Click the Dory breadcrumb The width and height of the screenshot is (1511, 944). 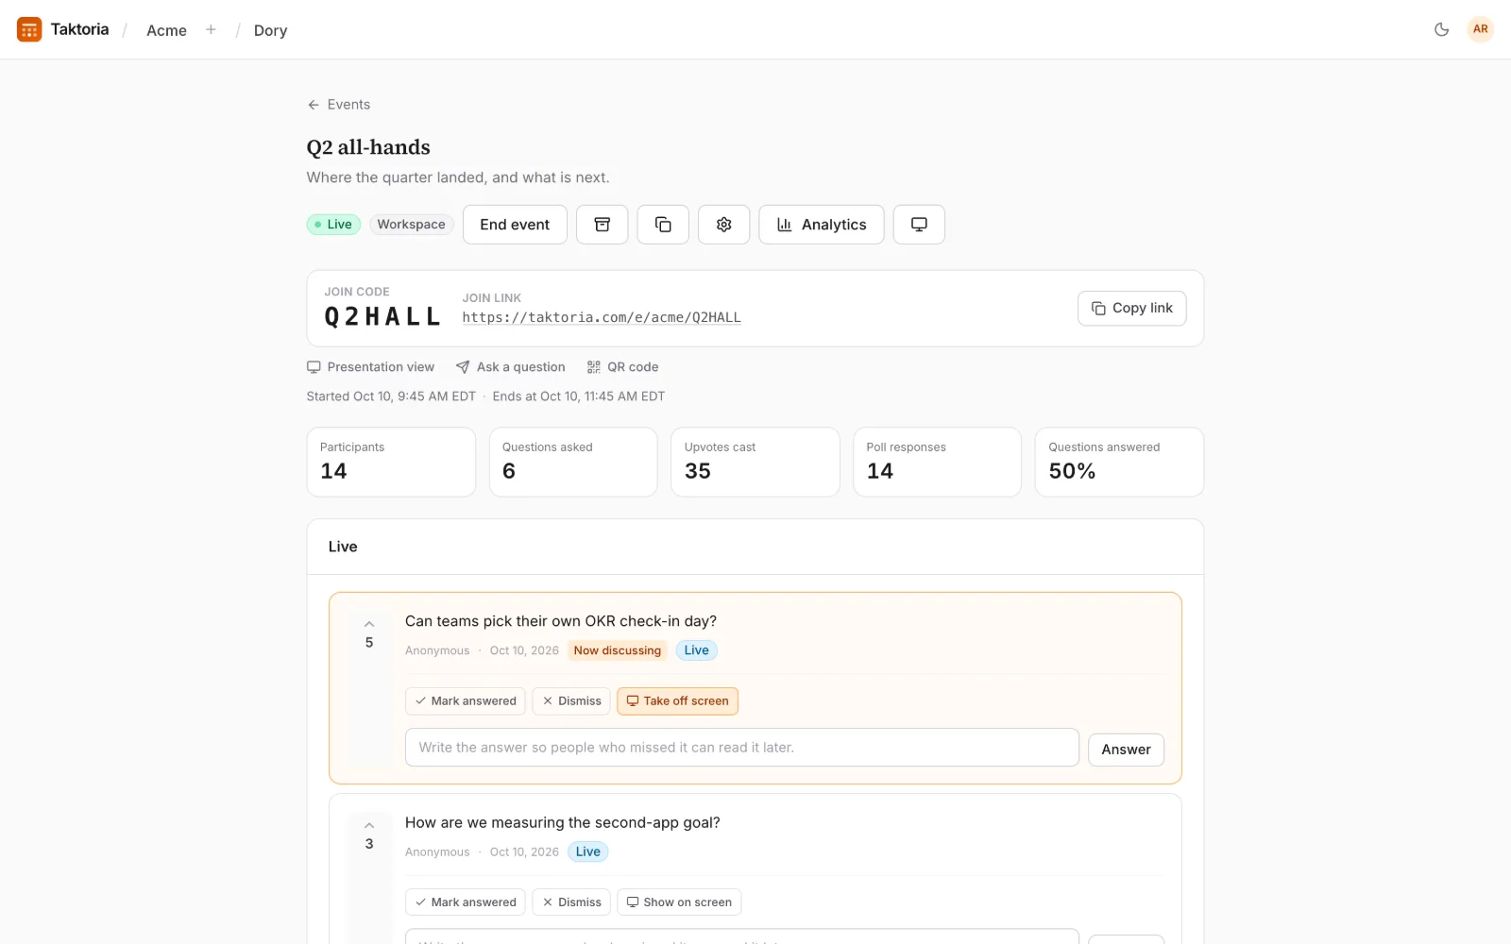tap(270, 30)
